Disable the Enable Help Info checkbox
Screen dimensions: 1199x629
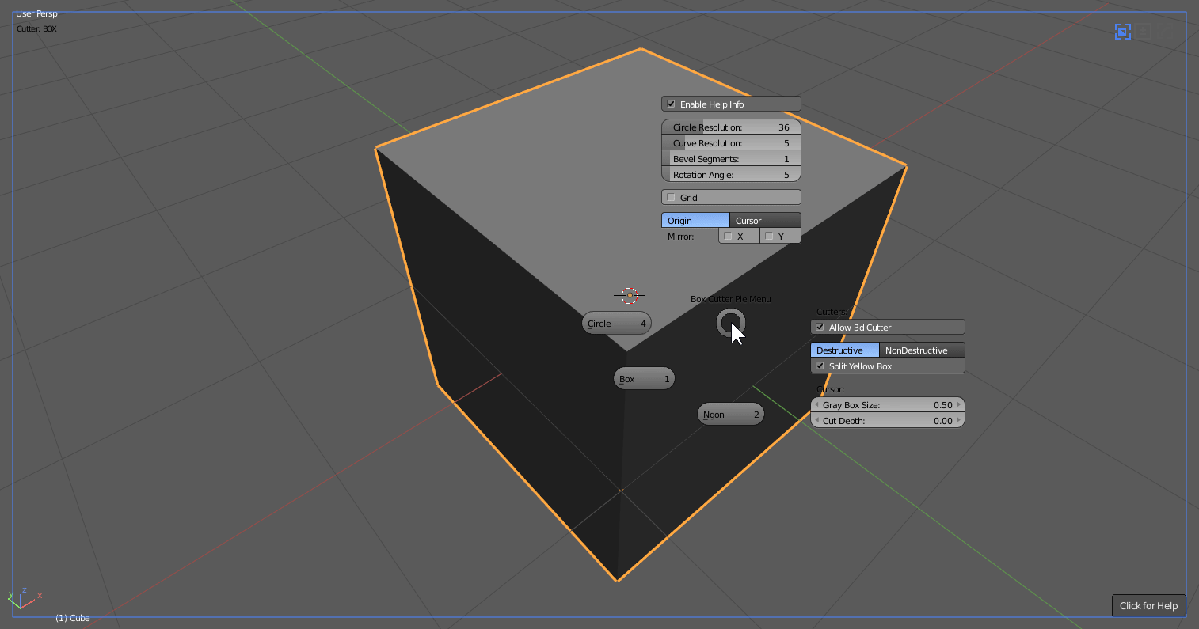click(672, 104)
